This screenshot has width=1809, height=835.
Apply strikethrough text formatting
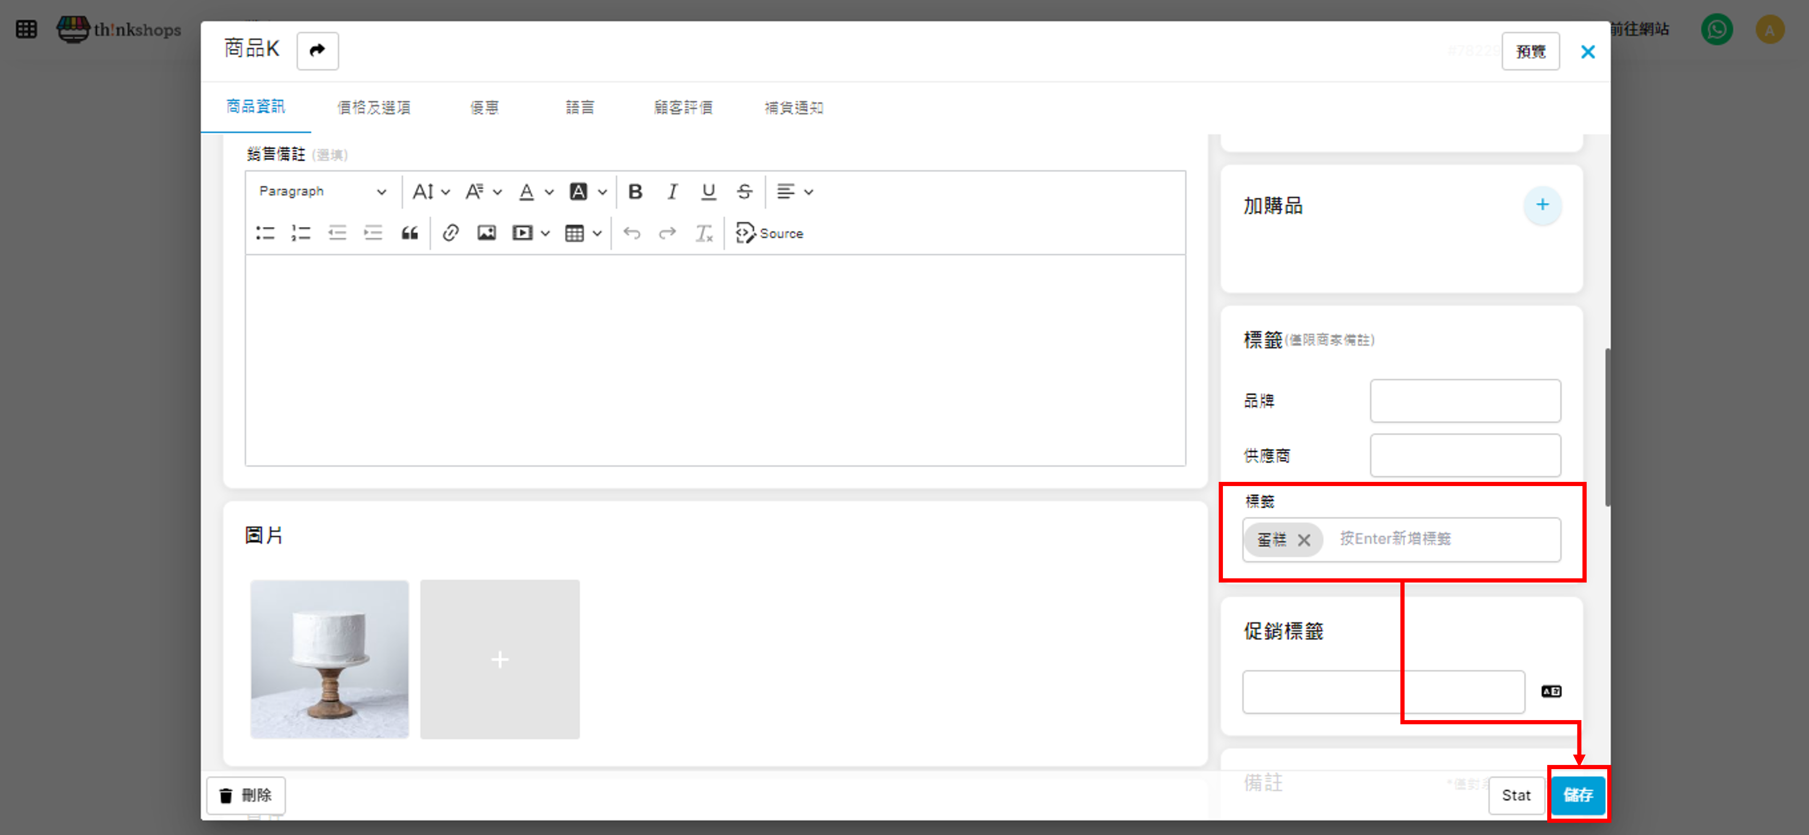744,192
